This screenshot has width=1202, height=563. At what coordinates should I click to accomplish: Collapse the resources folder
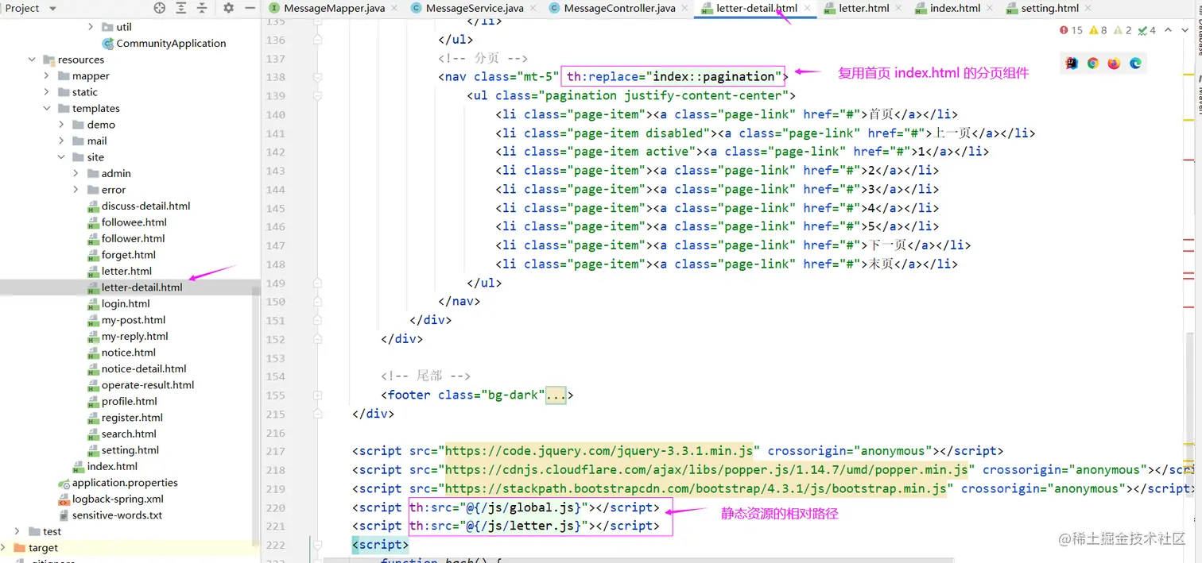[32, 60]
